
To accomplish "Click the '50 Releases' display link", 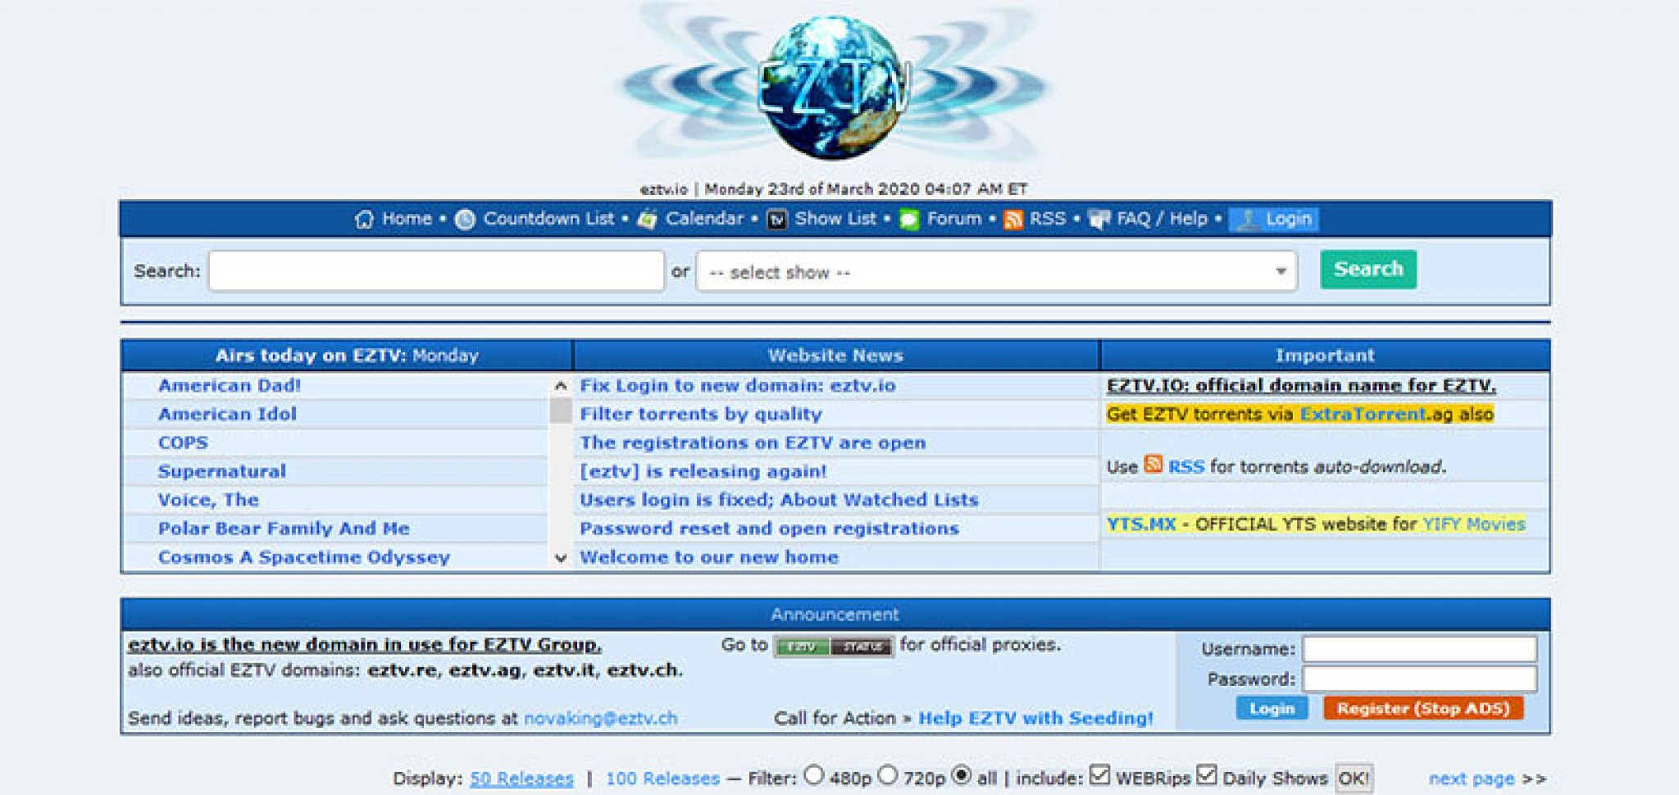I will [521, 779].
